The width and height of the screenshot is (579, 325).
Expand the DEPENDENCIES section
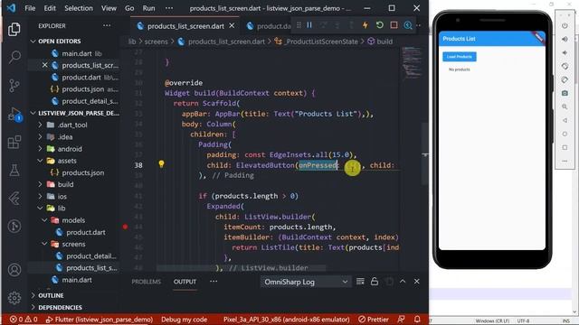[x=60, y=307]
